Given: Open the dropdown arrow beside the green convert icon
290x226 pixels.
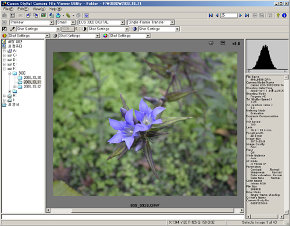Looking at the screenshot, I should [x=73, y=16].
